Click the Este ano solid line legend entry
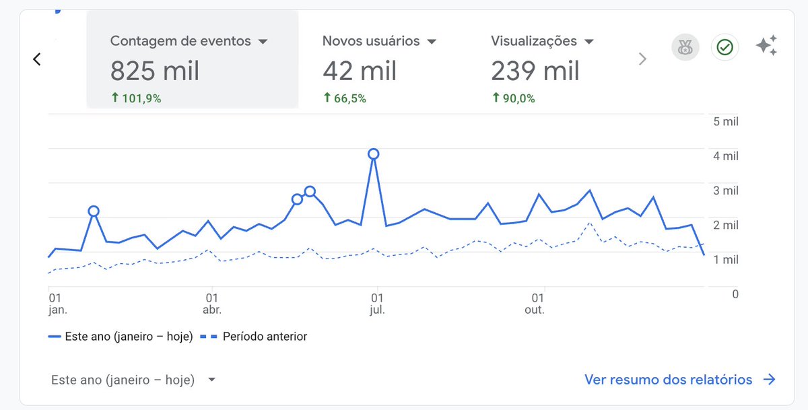The width and height of the screenshot is (808, 410). click(x=121, y=336)
